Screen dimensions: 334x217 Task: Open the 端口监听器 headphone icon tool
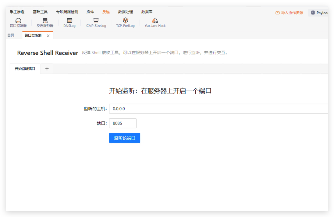[18, 21]
